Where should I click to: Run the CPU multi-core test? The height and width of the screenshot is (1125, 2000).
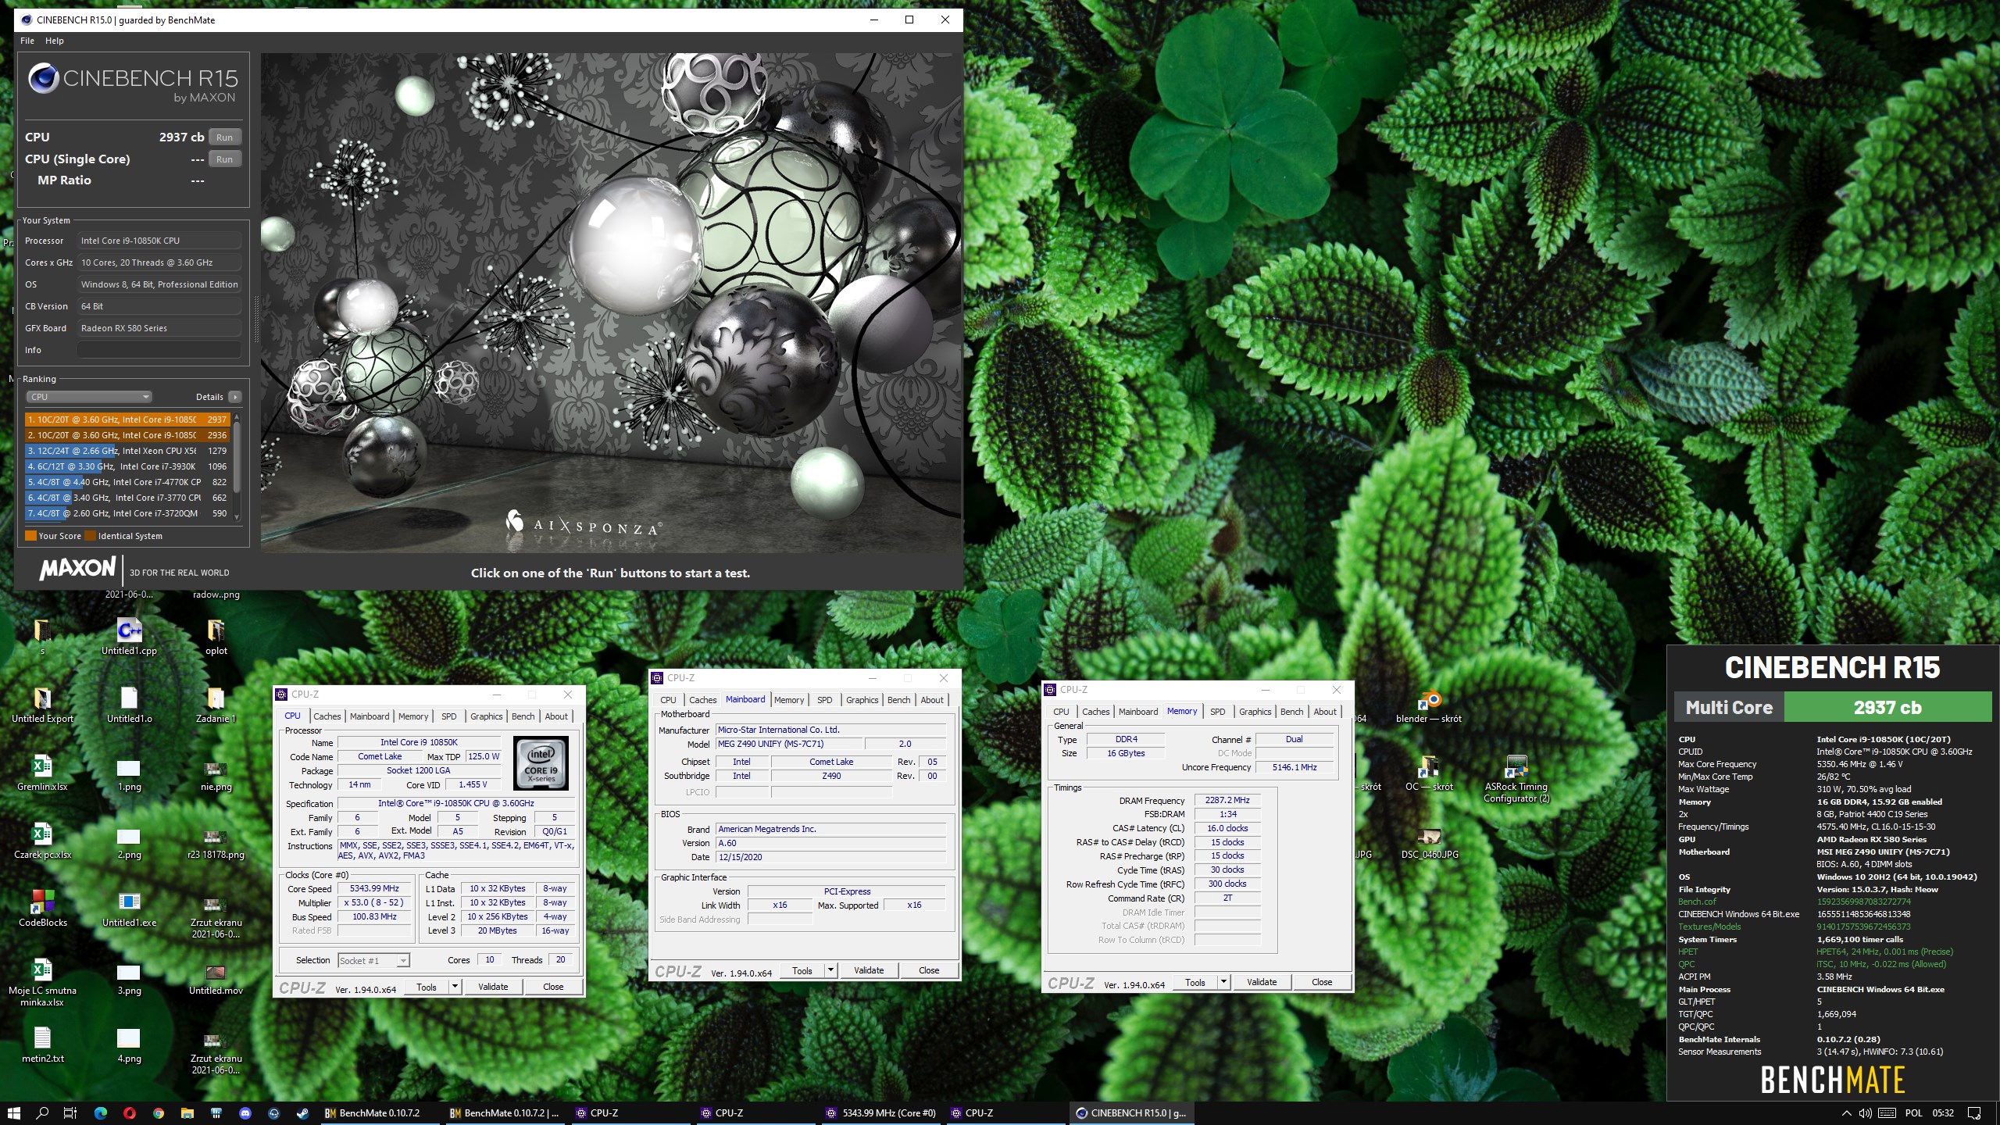point(225,137)
